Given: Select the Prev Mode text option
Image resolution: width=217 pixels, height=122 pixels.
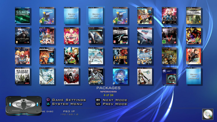Looking at the screenshot, I should coord(115,104).
